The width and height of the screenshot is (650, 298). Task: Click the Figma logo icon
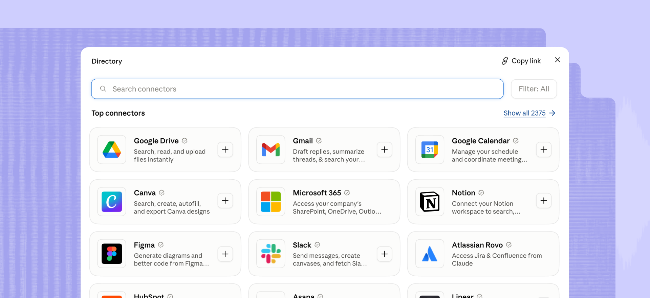coord(112,254)
